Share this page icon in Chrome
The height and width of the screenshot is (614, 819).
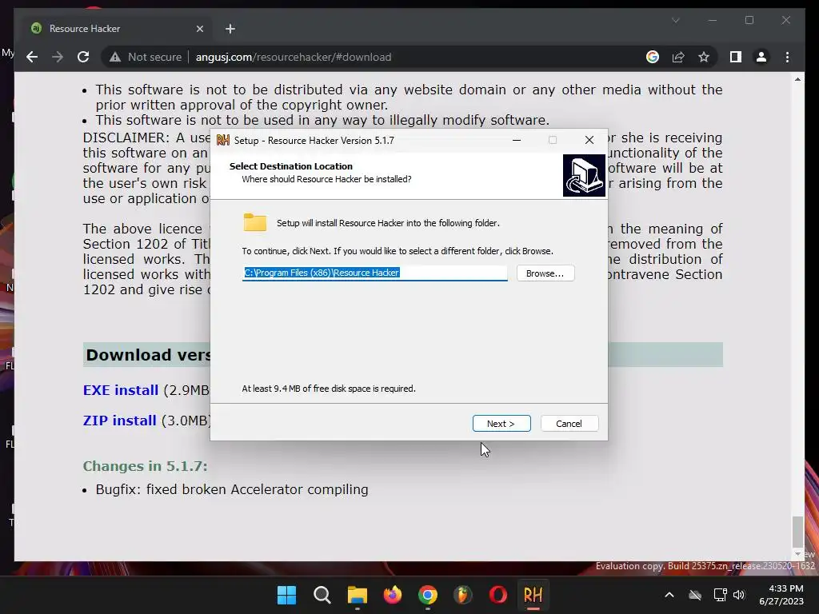678,57
